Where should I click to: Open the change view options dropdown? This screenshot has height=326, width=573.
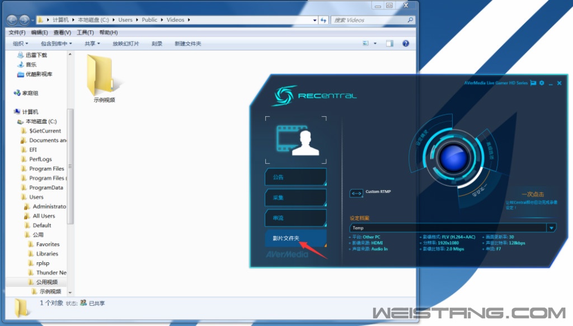pos(375,44)
